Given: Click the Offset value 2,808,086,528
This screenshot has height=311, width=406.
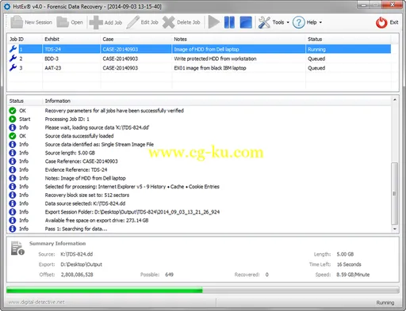Looking at the screenshot, I should coord(77,275).
